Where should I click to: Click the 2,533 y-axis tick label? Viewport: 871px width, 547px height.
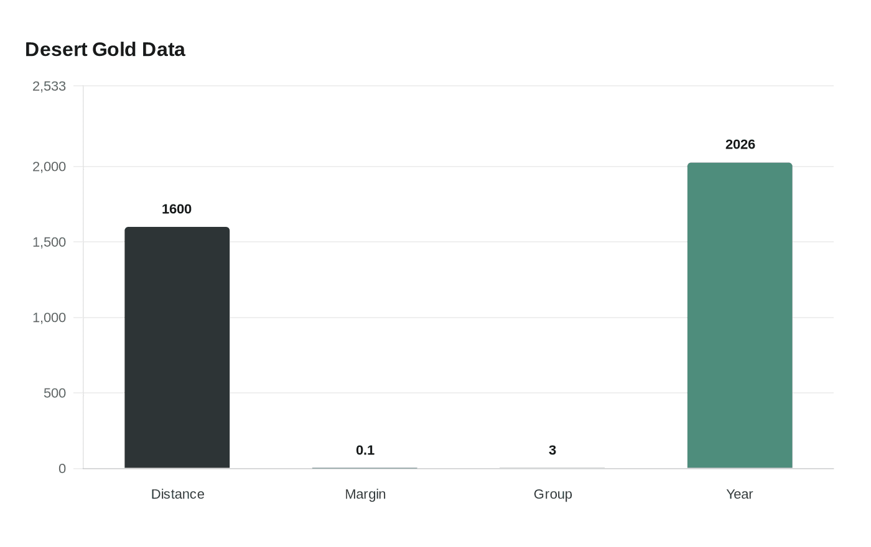point(49,86)
